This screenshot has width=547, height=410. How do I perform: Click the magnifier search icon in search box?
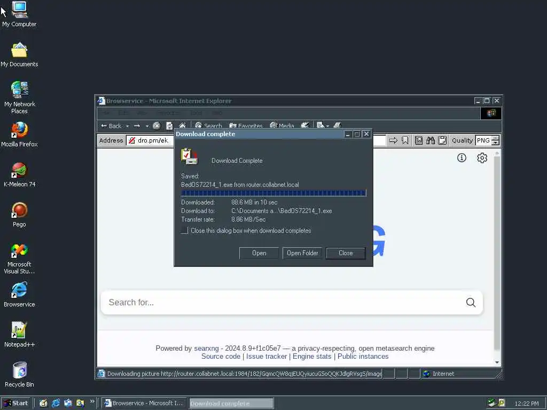point(471,302)
